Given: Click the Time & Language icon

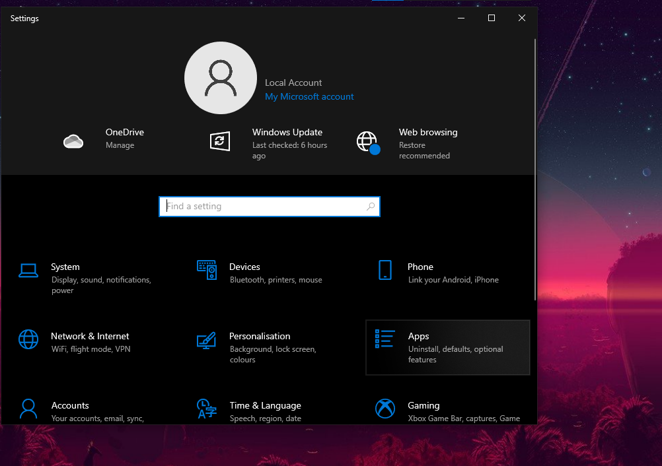Looking at the screenshot, I should [x=207, y=409].
